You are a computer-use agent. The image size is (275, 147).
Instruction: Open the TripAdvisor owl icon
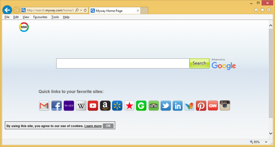point(154,106)
